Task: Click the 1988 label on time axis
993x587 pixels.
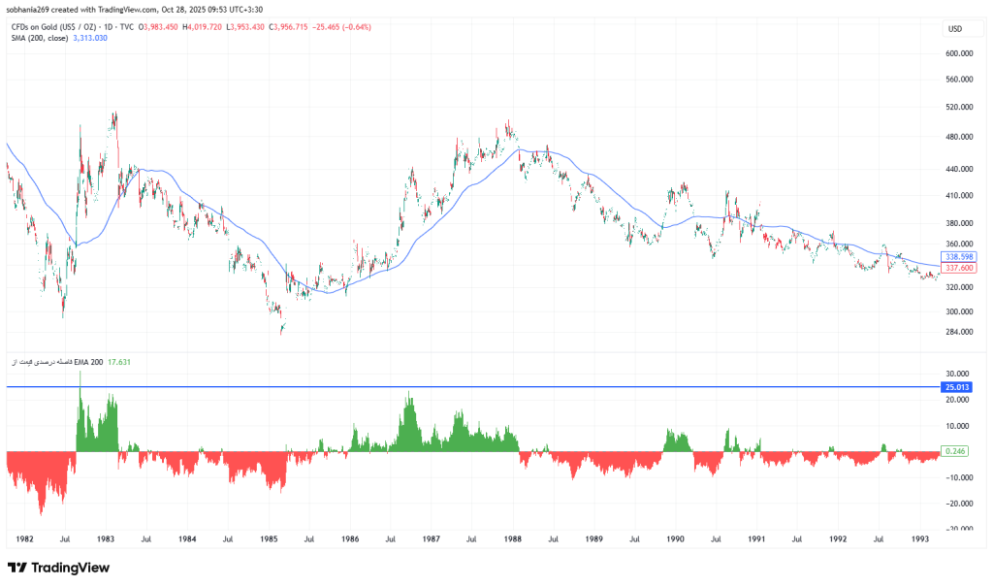Action: coord(511,538)
